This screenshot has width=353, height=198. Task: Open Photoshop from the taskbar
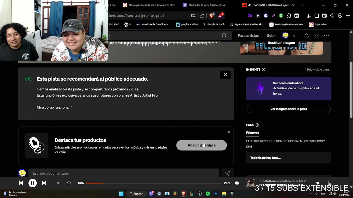216,194
